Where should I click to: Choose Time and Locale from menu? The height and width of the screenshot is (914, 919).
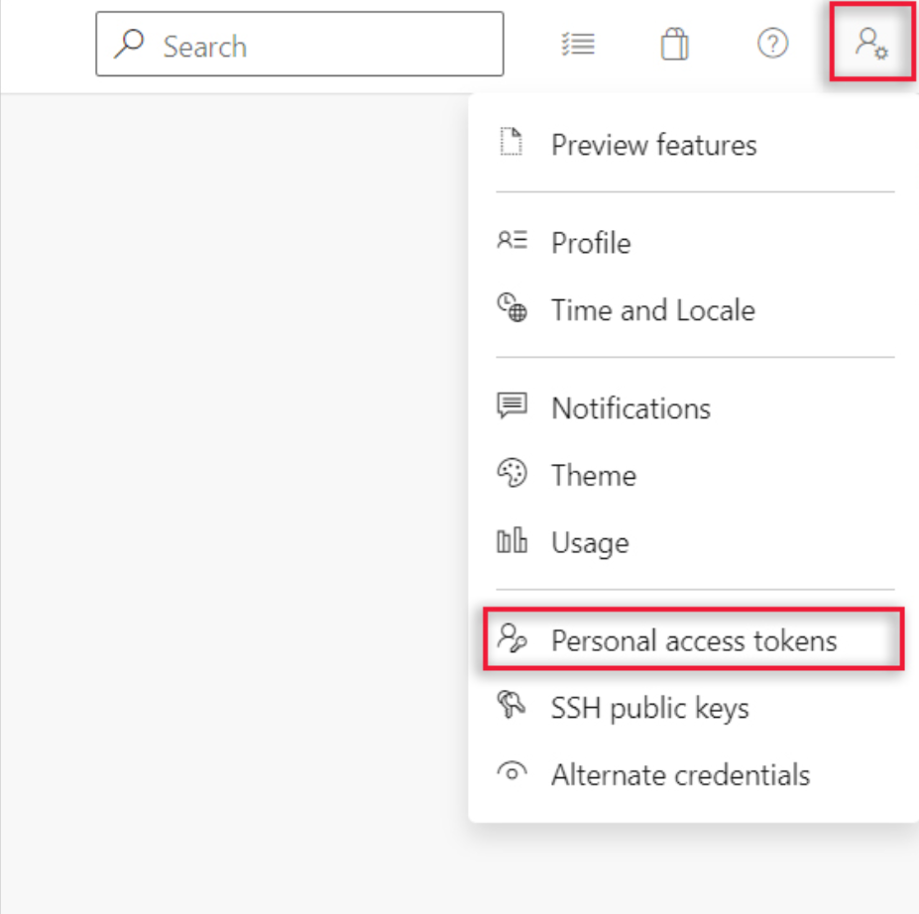coord(652,310)
